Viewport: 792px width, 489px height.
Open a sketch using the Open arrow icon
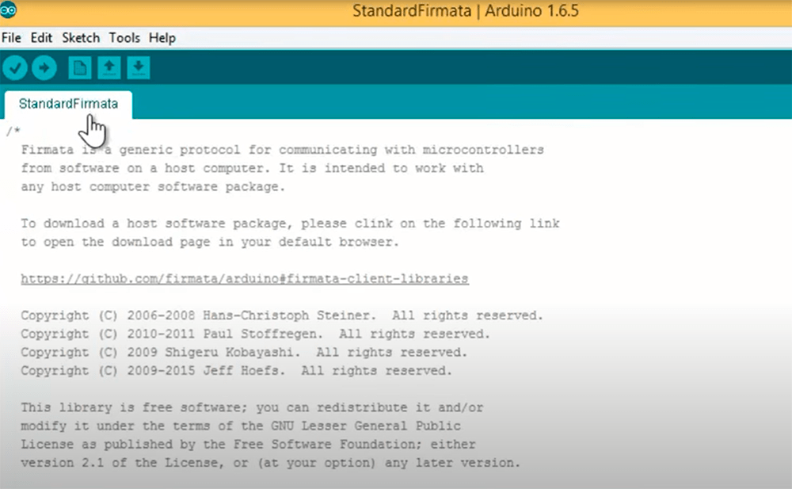point(109,67)
